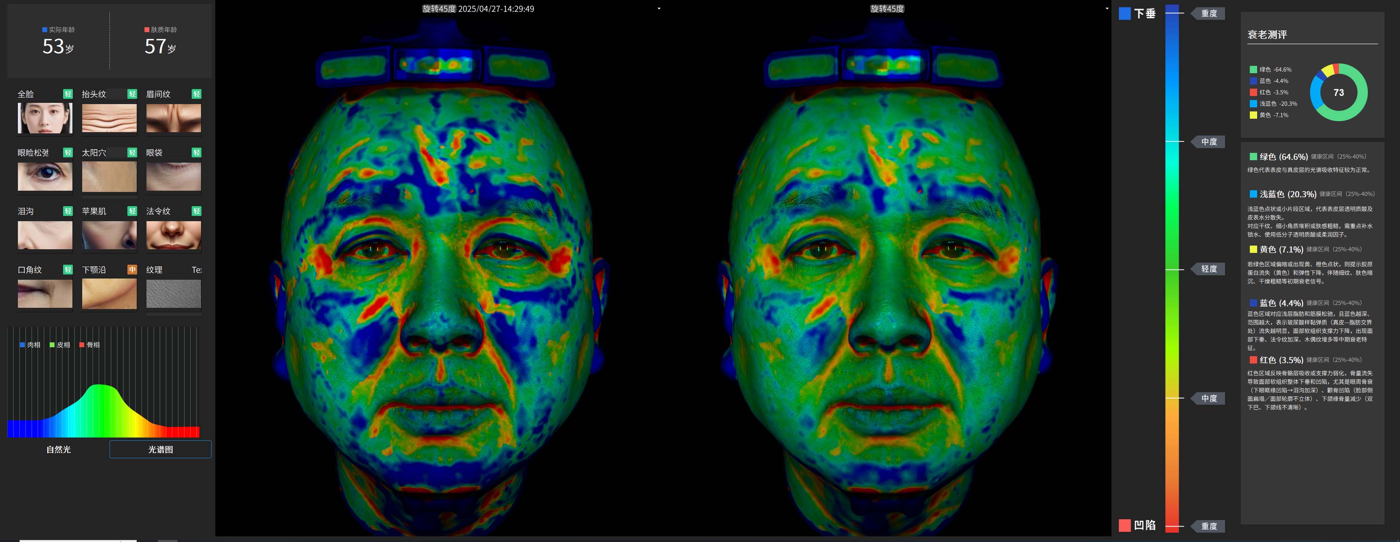Click the donut chart's center score 73
The width and height of the screenshot is (1400, 542).
(x=1339, y=92)
